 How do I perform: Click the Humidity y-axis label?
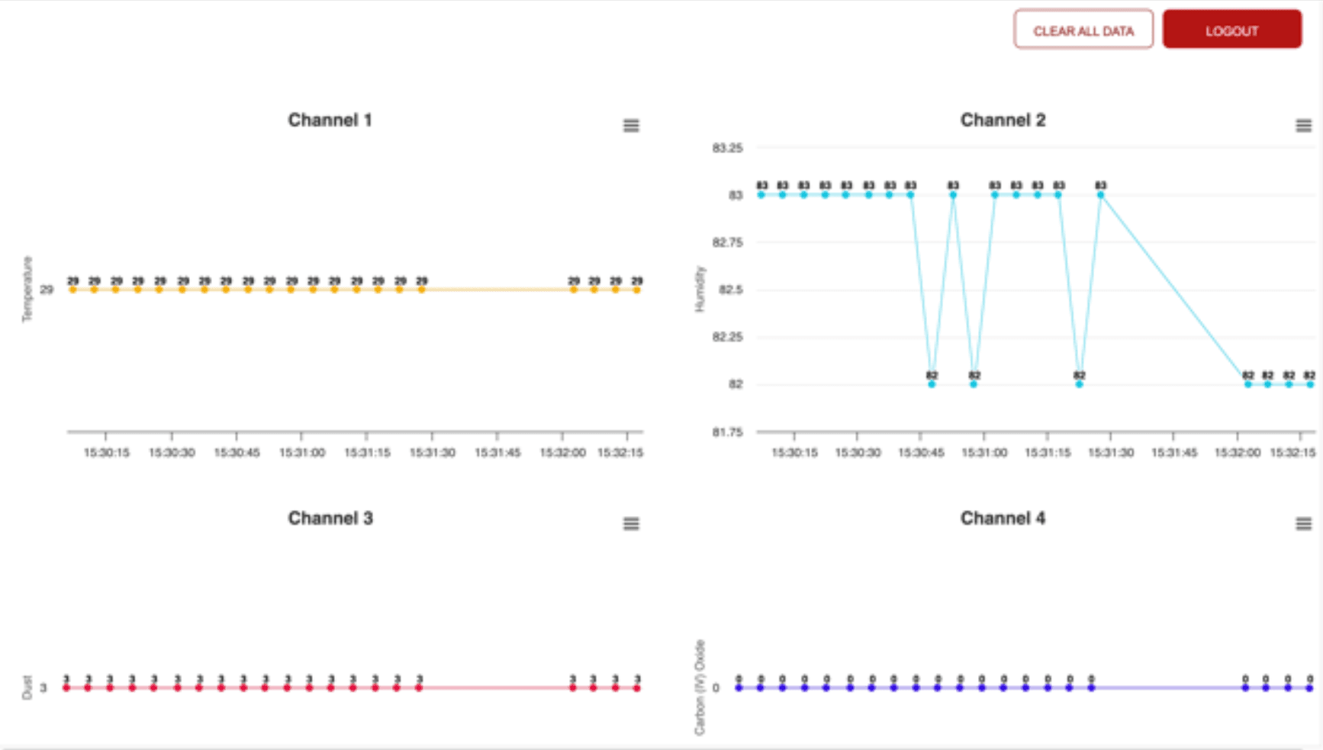pos(698,290)
